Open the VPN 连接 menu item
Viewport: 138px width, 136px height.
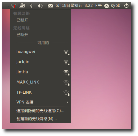click(x=41, y=102)
